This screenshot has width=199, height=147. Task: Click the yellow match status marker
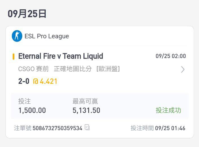(14, 56)
